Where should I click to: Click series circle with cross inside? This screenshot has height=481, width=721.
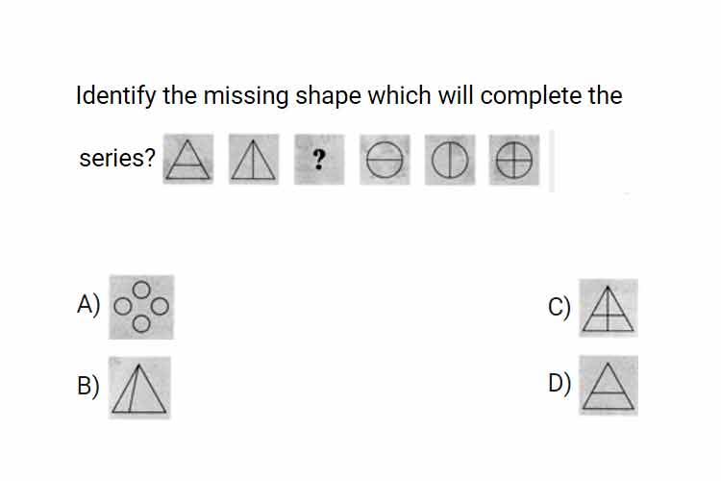(514, 160)
